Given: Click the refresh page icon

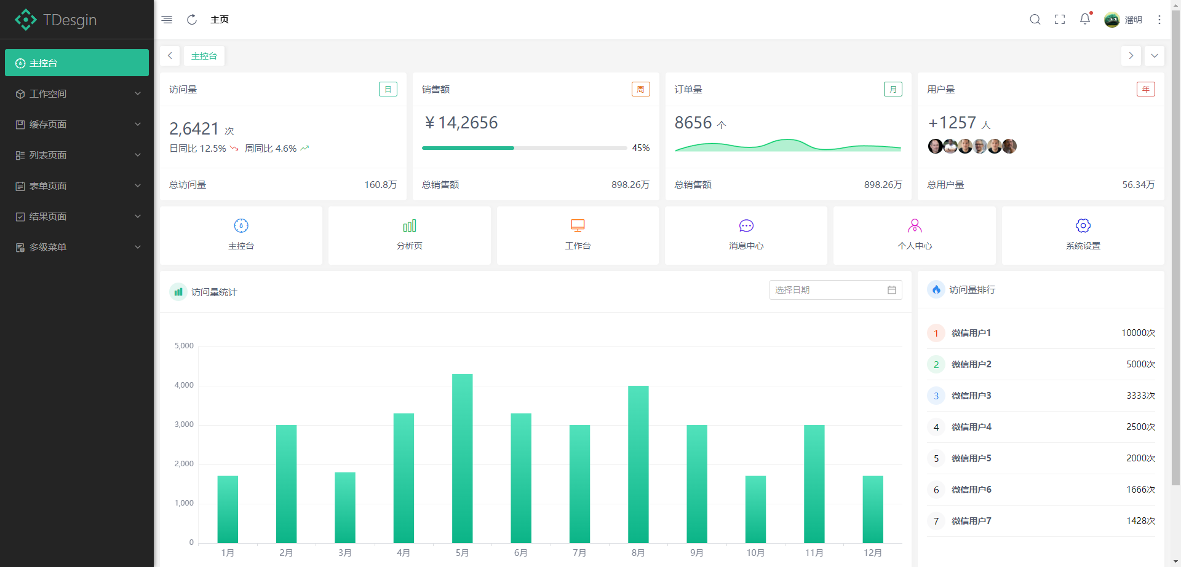Looking at the screenshot, I should click(192, 20).
